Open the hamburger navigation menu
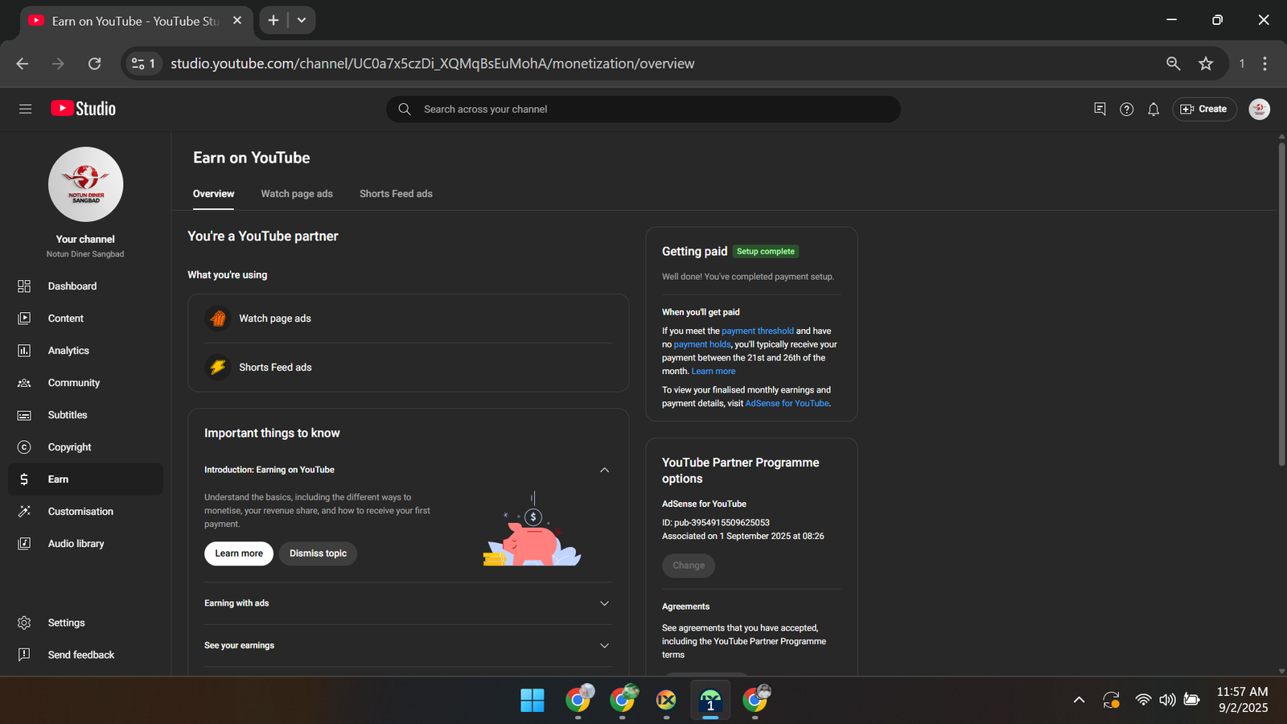 pyautogui.click(x=25, y=109)
